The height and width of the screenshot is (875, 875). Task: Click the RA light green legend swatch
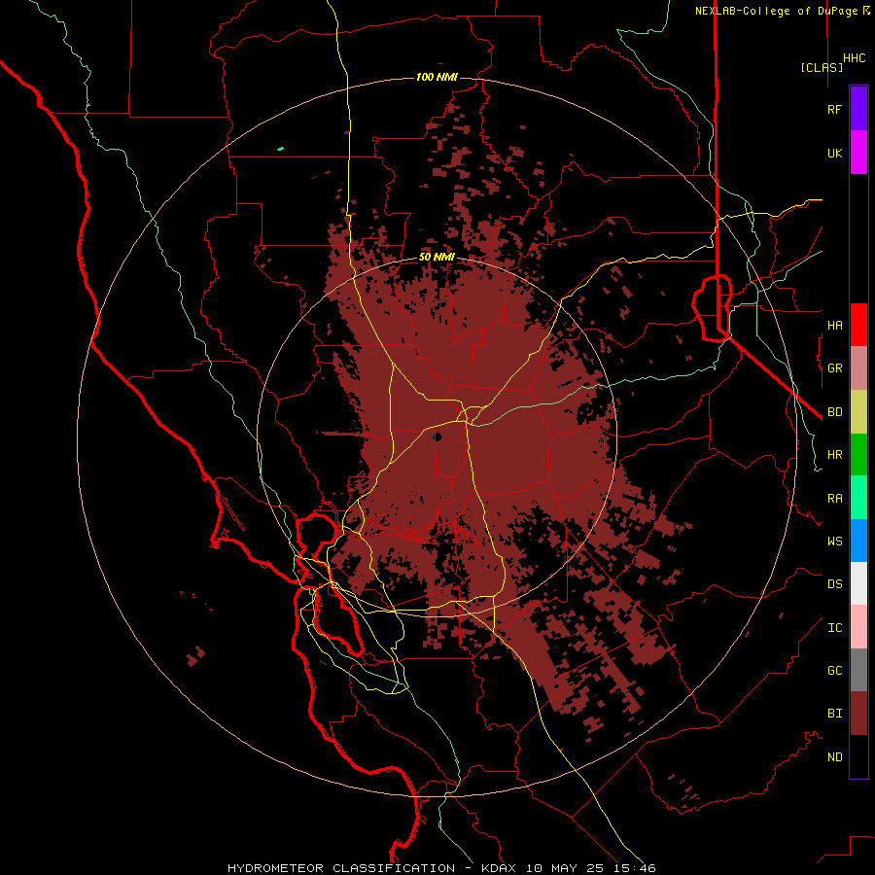click(858, 498)
